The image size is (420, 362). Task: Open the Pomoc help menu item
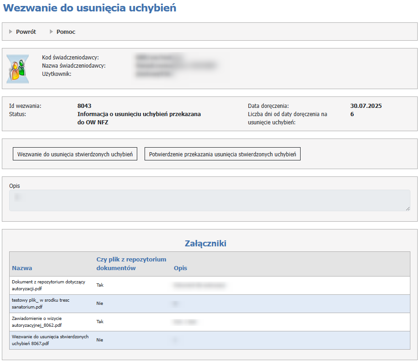tap(66, 32)
